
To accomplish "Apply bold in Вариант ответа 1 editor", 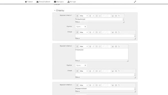I will click(x=90, y=16).
